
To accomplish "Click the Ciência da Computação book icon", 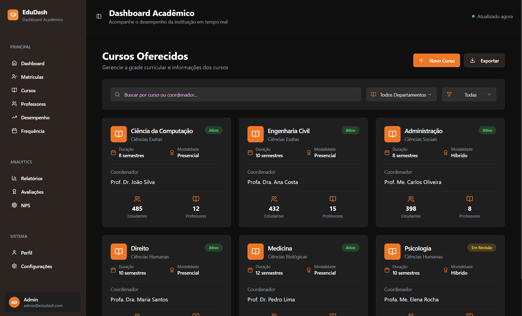I will pos(118,134).
